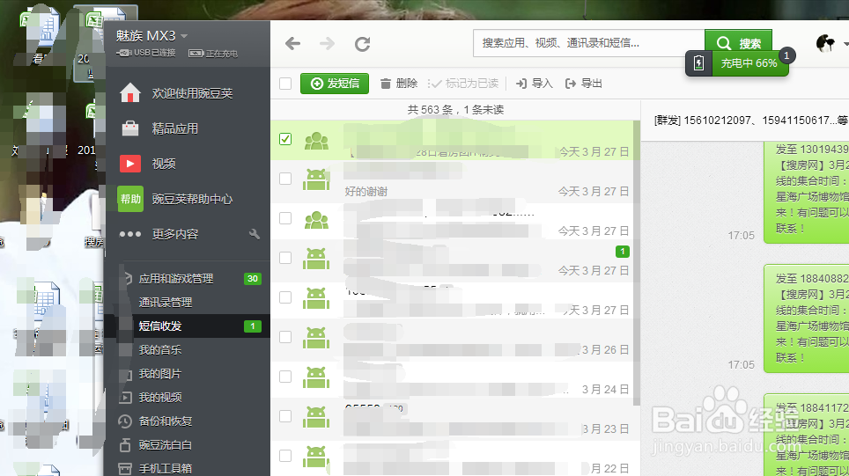Click the [群发] recipients header text
This screenshot has height=476, width=849.
pyautogui.click(x=750, y=120)
